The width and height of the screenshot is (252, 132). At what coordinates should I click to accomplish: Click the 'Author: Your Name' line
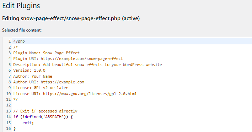click(33, 76)
